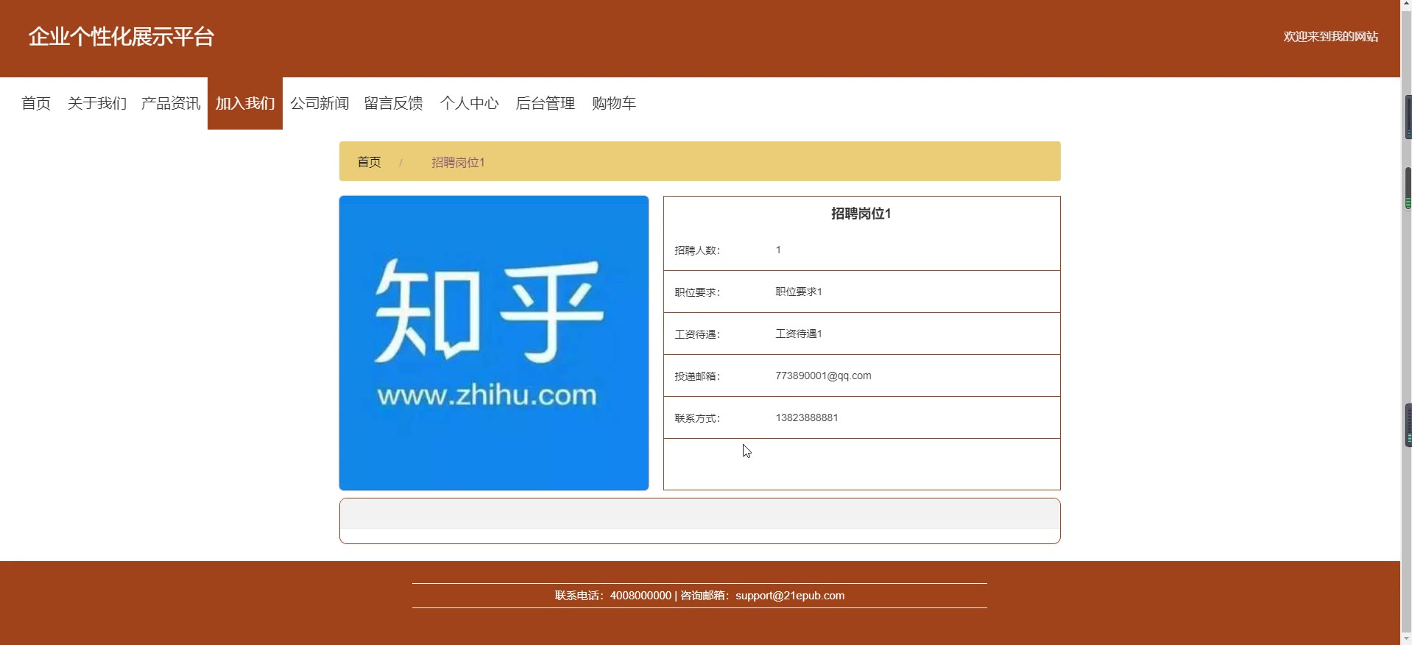Open the 购物车 page
Viewport: 1412px width, 645px height.
[614, 103]
